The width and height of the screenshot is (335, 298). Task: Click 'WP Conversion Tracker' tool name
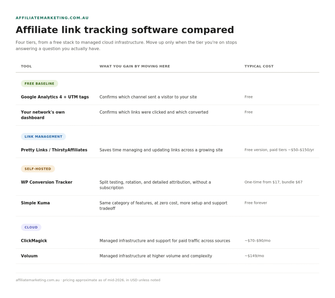click(x=46, y=182)
